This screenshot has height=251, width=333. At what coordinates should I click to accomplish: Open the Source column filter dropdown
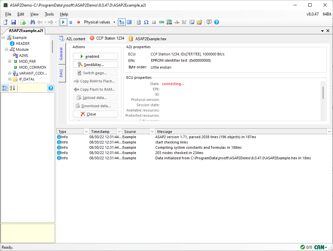(x=152, y=132)
